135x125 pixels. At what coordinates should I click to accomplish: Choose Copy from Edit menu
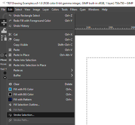(x=41, y=40)
